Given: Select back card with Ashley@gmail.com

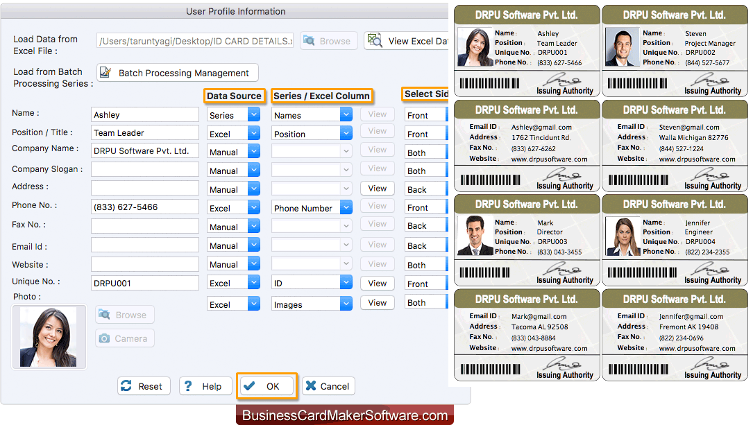Looking at the screenshot, I should coord(527,146).
